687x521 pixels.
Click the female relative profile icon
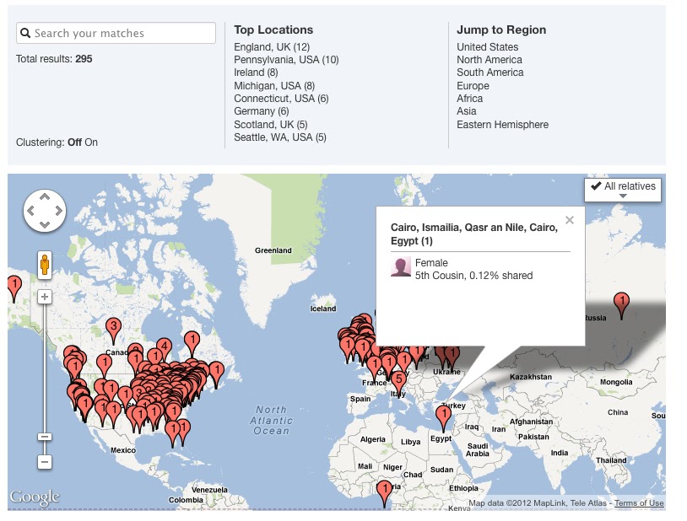tap(401, 269)
